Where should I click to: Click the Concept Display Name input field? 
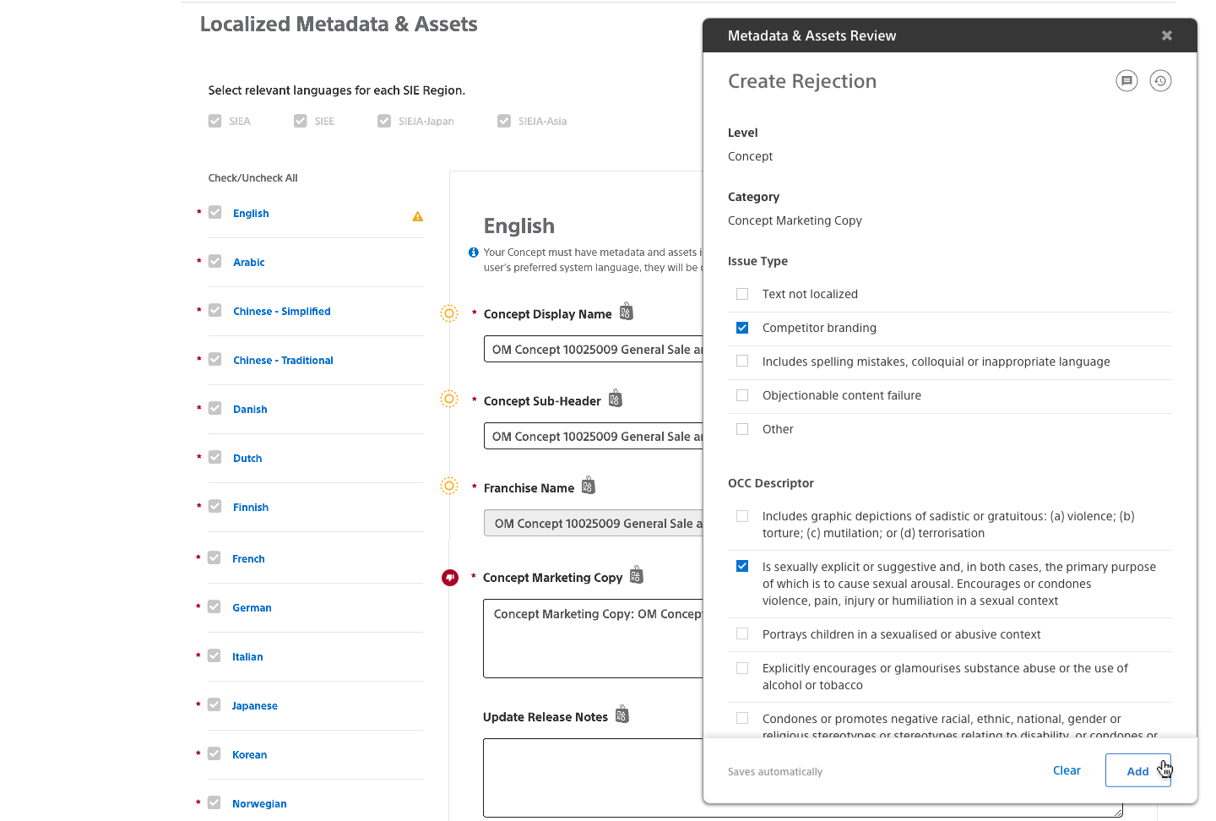(594, 349)
